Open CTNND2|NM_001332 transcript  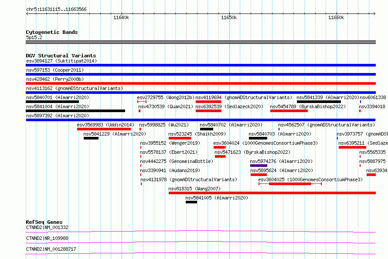tap(47, 227)
